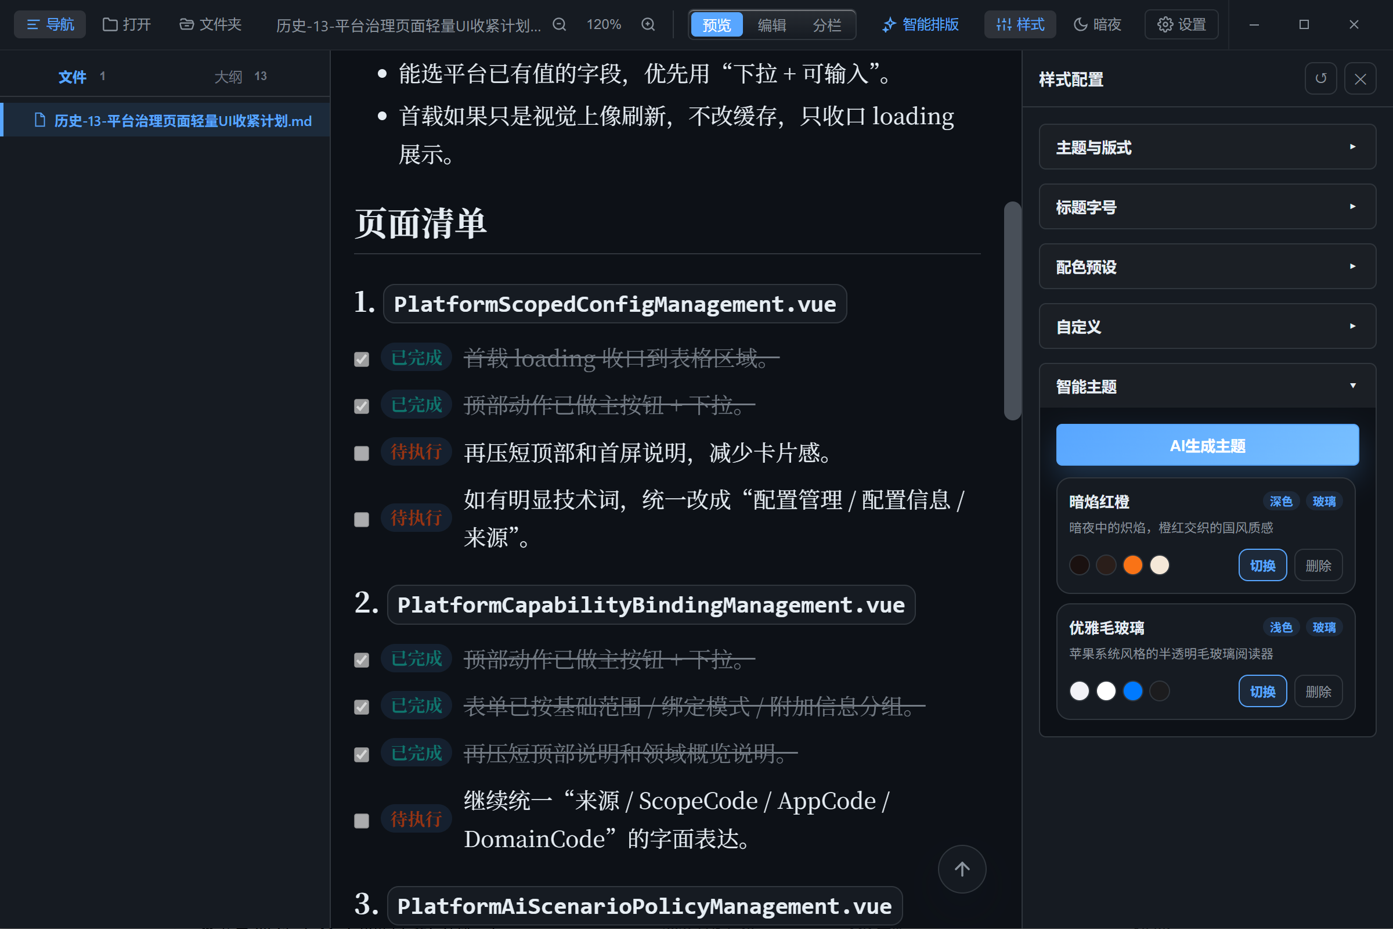
Task: Click the blue swatch in 优雅毛玻璃
Action: 1132,690
